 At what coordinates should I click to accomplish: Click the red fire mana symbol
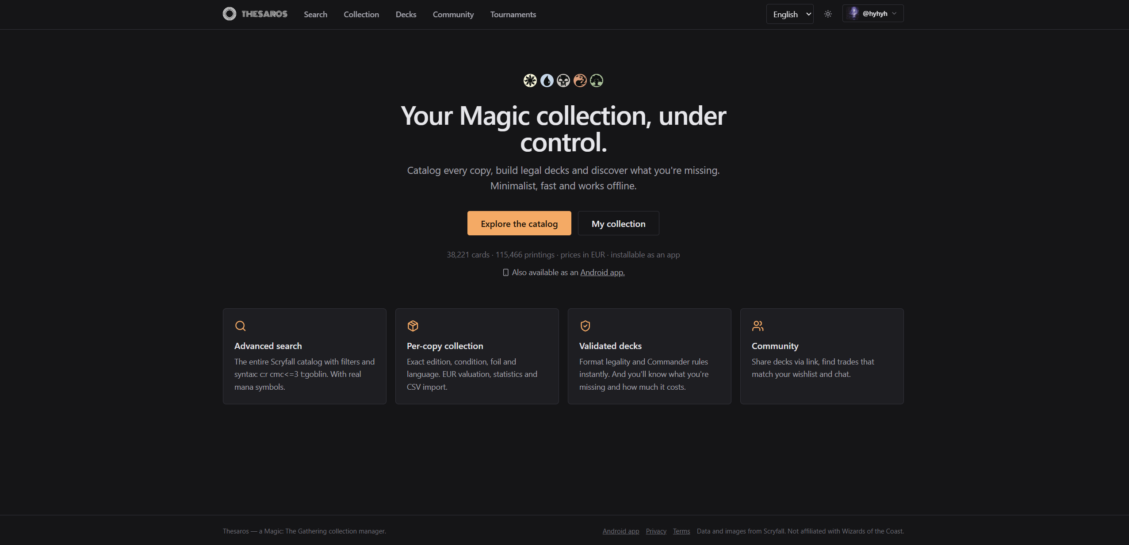point(580,81)
